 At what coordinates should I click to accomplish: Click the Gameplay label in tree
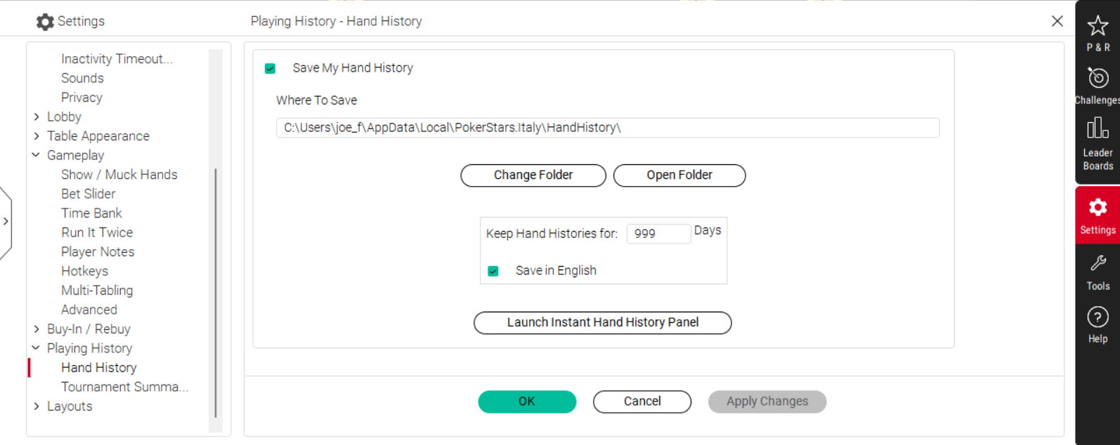tap(75, 155)
